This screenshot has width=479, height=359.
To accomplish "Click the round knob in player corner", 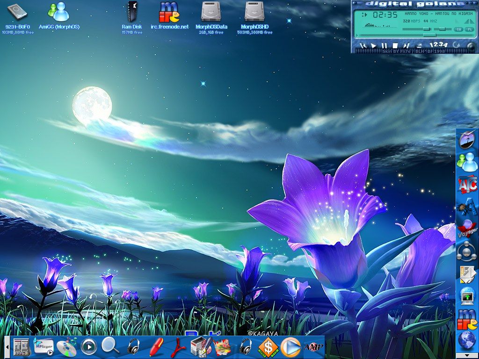I will click(472, 47).
